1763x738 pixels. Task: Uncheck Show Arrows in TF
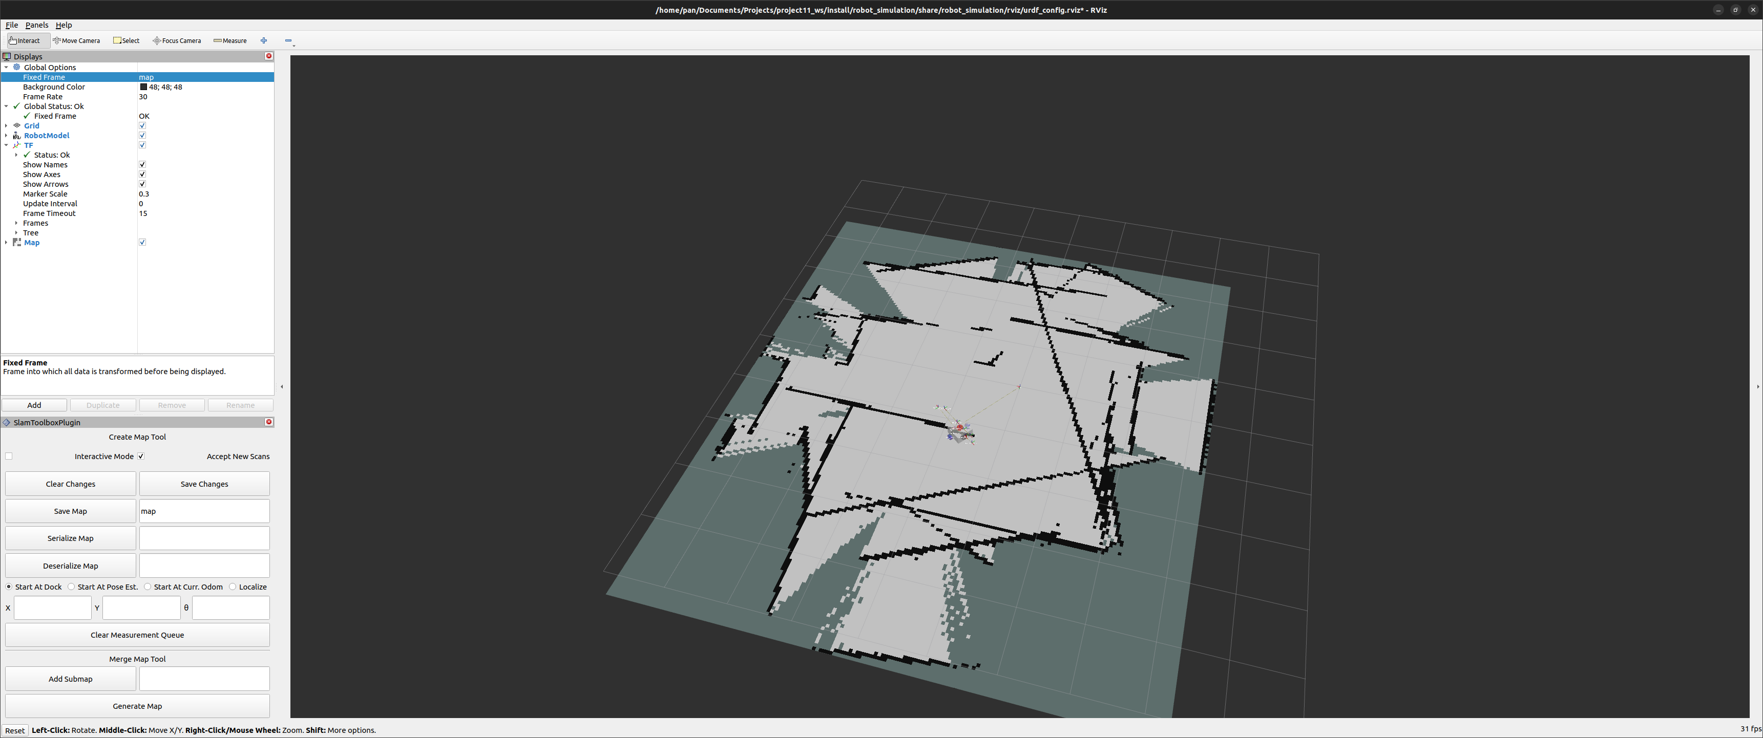(x=142, y=184)
